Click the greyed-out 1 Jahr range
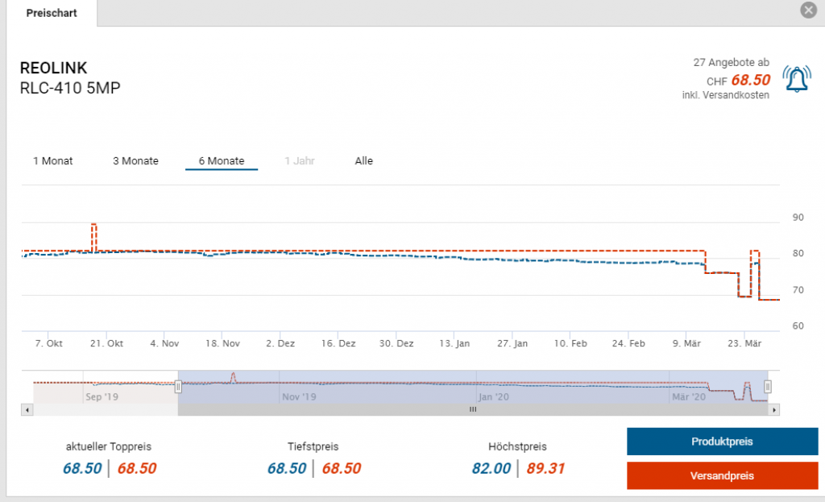This screenshot has height=502, width=825. (299, 161)
